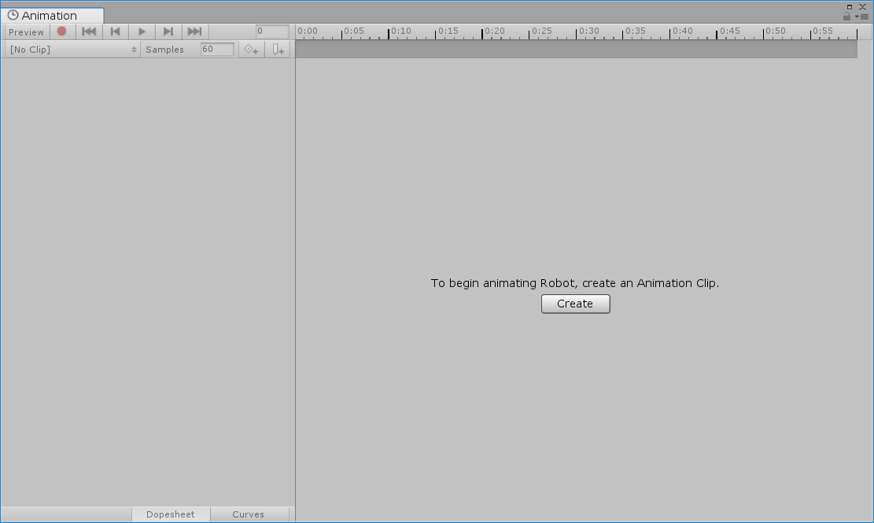Toggle Preview mode on
This screenshot has height=523, width=874.
click(x=26, y=32)
